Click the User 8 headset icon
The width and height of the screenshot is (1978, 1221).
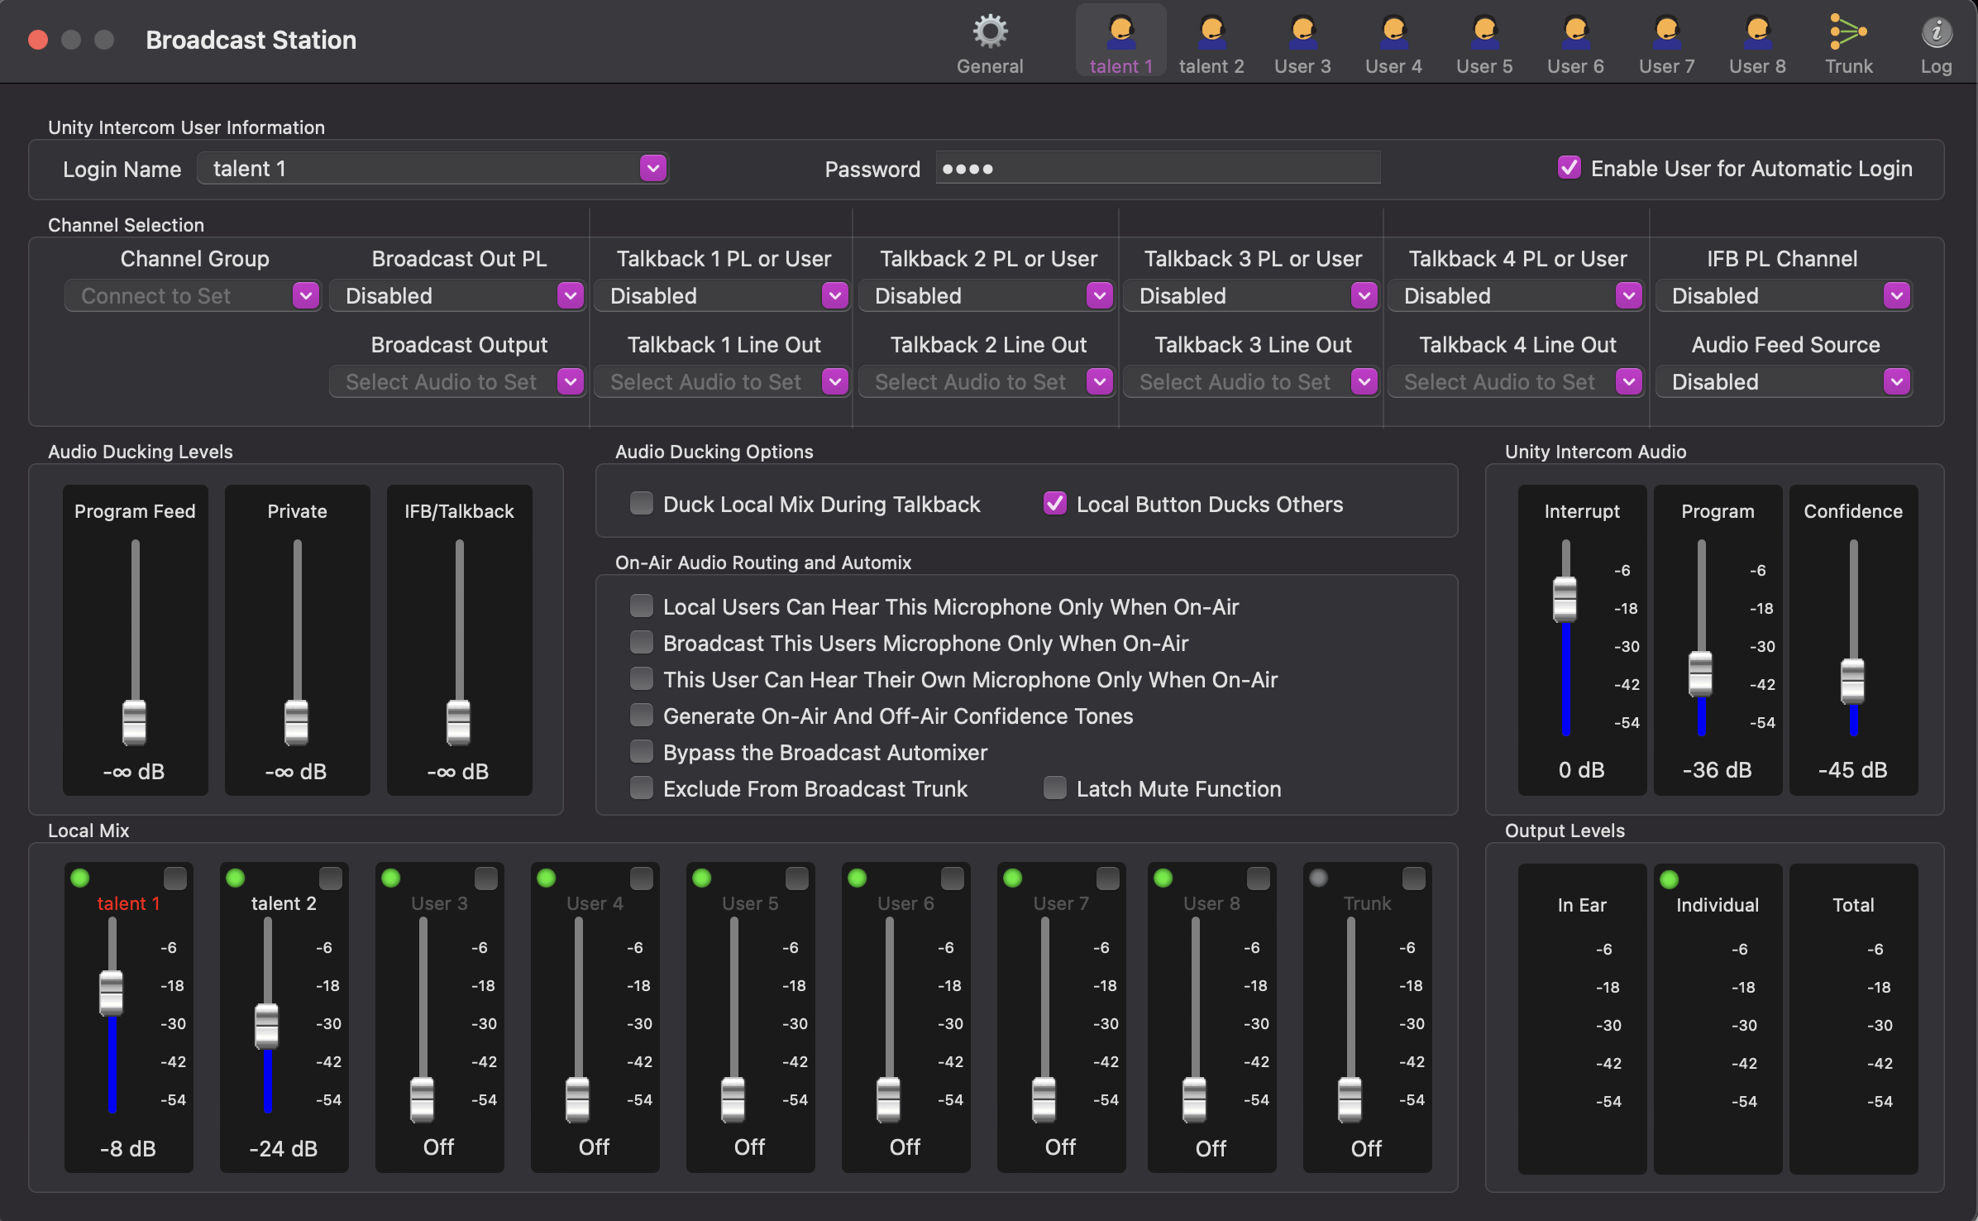[1757, 33]
